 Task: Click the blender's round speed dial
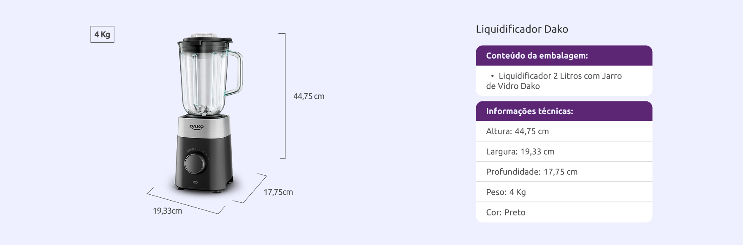pyautogui.click(x=195, y=163)
